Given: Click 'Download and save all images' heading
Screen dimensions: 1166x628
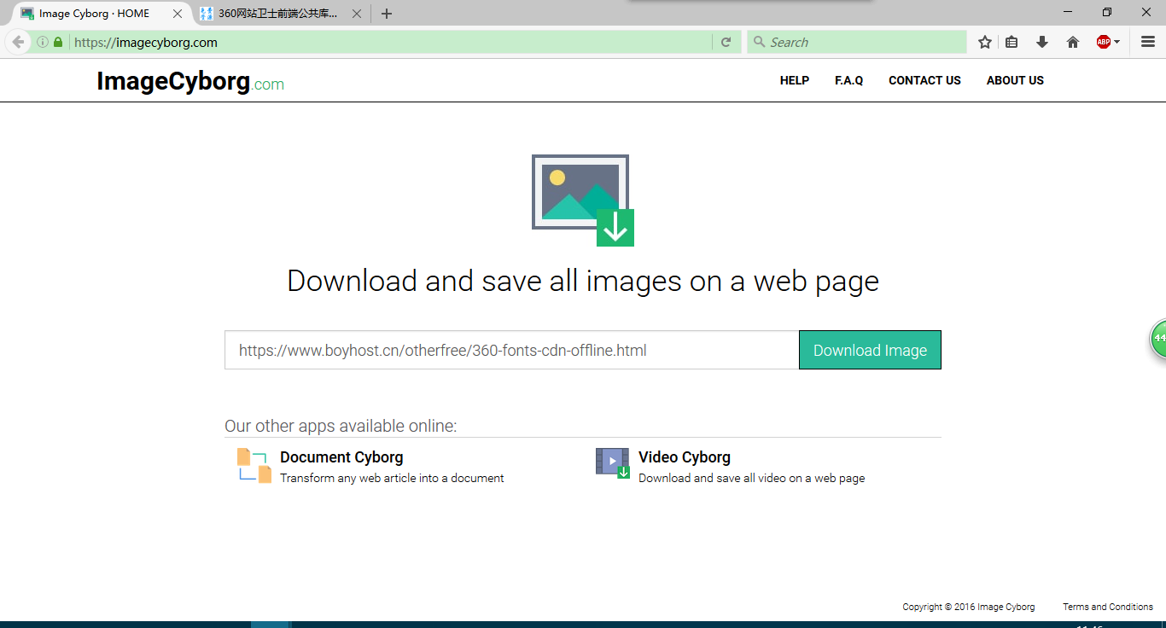Looking at the screenshot, I should pyautogui.click(x=583, y=281).
